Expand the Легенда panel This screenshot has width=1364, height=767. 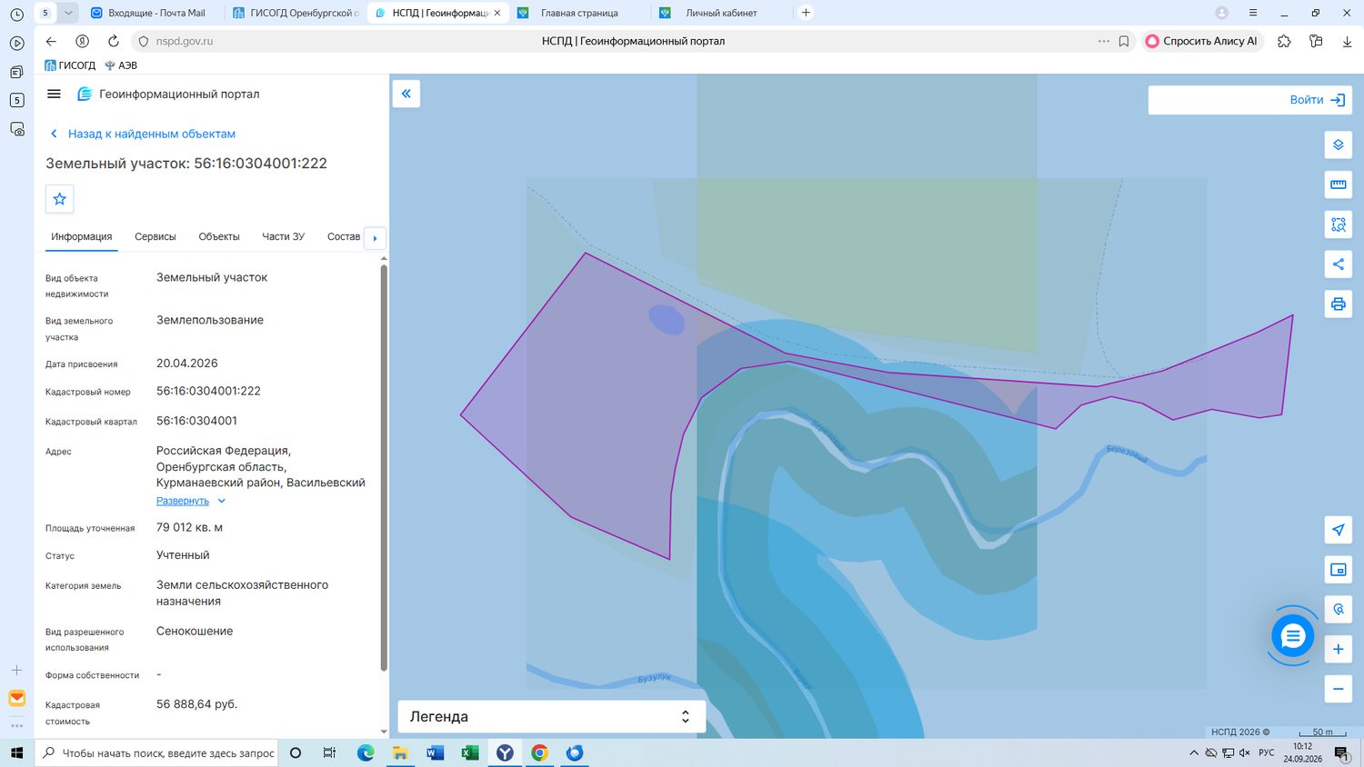(x=552, y=716)
